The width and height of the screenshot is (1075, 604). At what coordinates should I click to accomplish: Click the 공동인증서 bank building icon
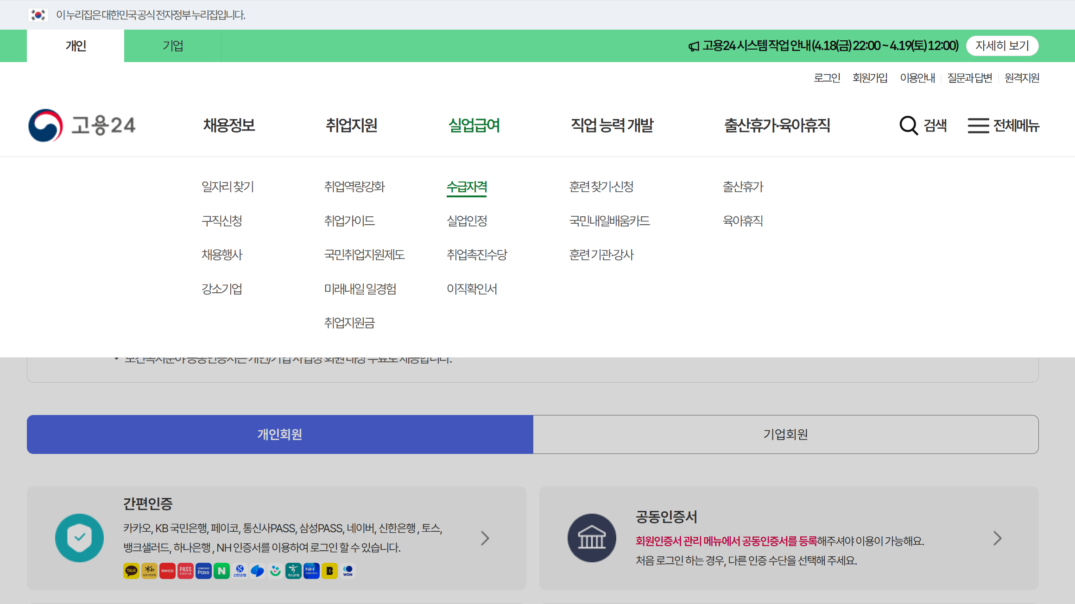tap(592, 538)
